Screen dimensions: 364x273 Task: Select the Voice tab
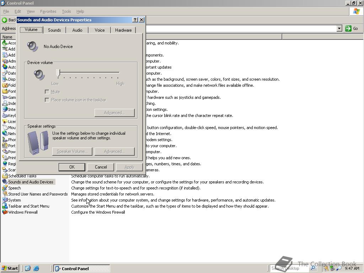[100, 30]
